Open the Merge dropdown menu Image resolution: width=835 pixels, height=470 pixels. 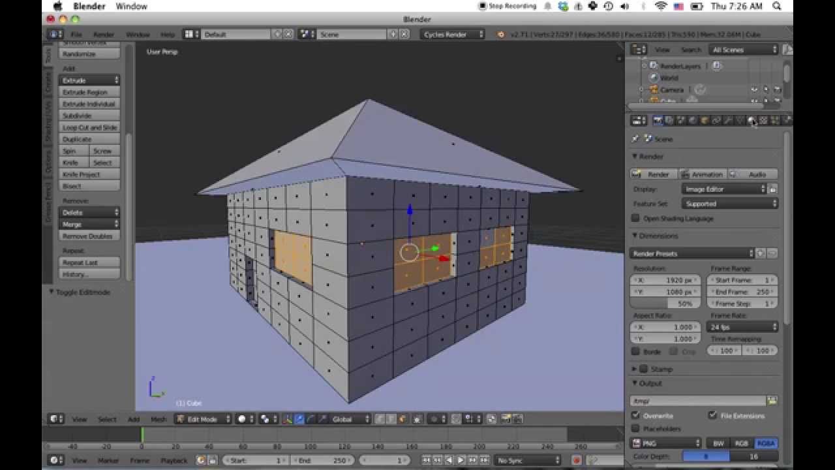[x=89, y=224]
